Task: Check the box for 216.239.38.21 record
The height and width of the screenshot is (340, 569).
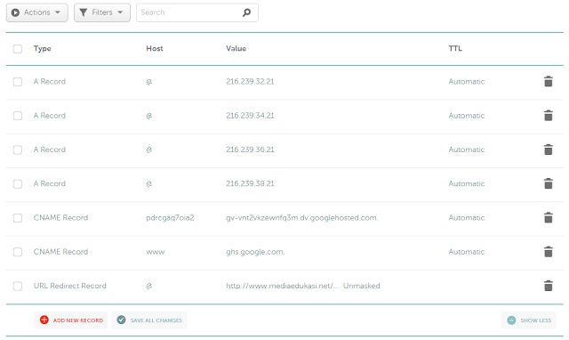Action: pos(18,184)
